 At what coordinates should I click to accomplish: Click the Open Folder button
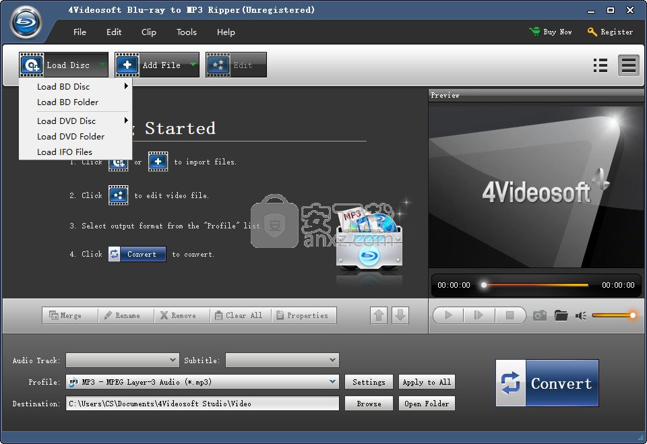coord(427,404)
